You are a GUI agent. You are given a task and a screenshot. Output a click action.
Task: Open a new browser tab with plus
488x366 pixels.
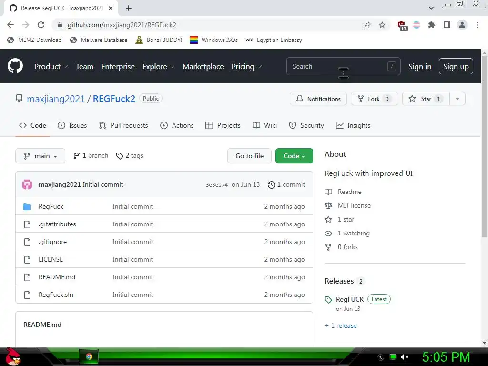tap(129, 8)
